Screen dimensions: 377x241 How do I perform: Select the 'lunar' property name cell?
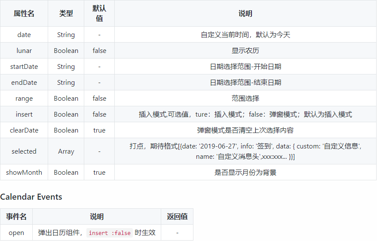(24, 50)
